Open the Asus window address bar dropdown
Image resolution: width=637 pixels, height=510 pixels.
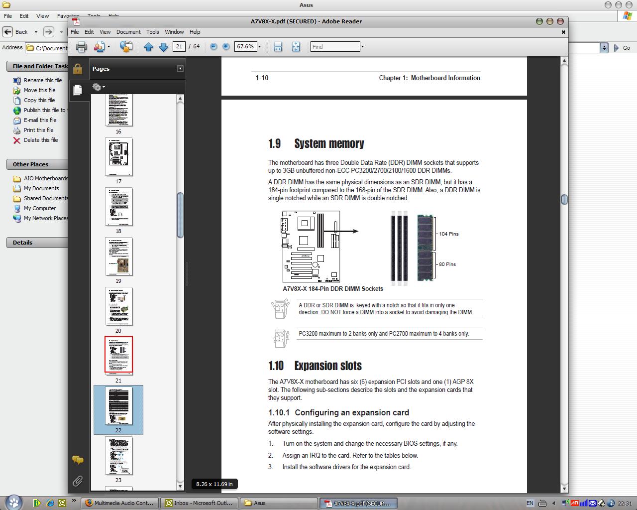point(604,48)
